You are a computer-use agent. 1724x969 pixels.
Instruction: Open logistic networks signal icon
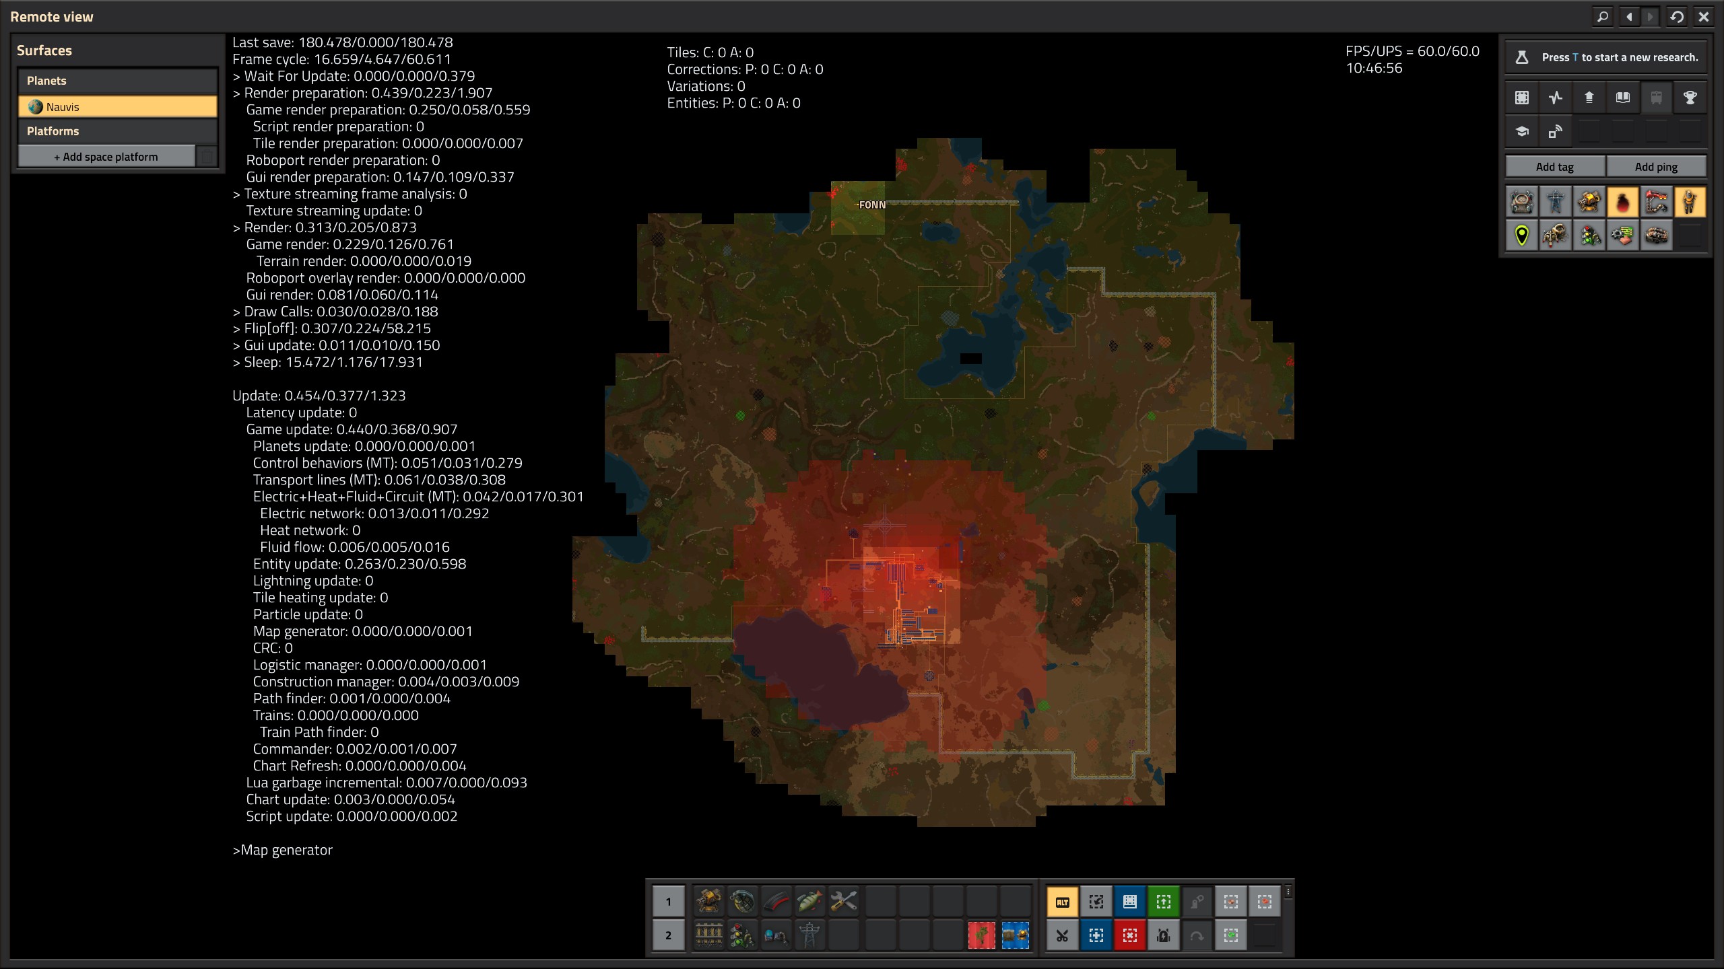1555,131
